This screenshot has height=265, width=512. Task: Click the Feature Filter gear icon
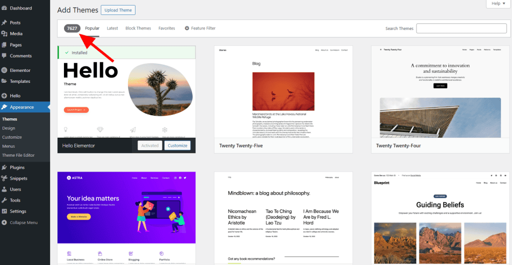click(187, 28)
